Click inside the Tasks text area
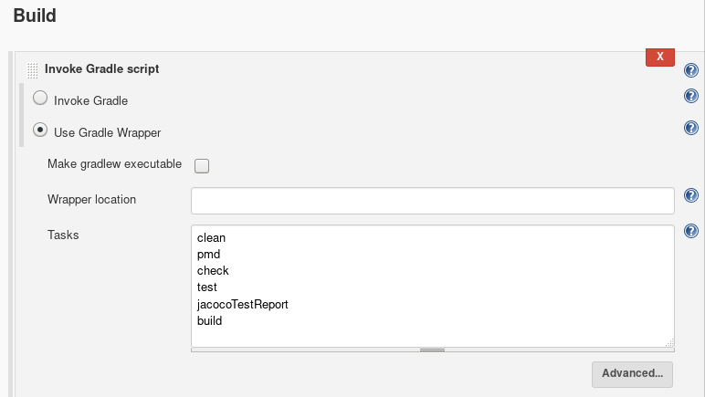705x397 pixels. point(433,286)
